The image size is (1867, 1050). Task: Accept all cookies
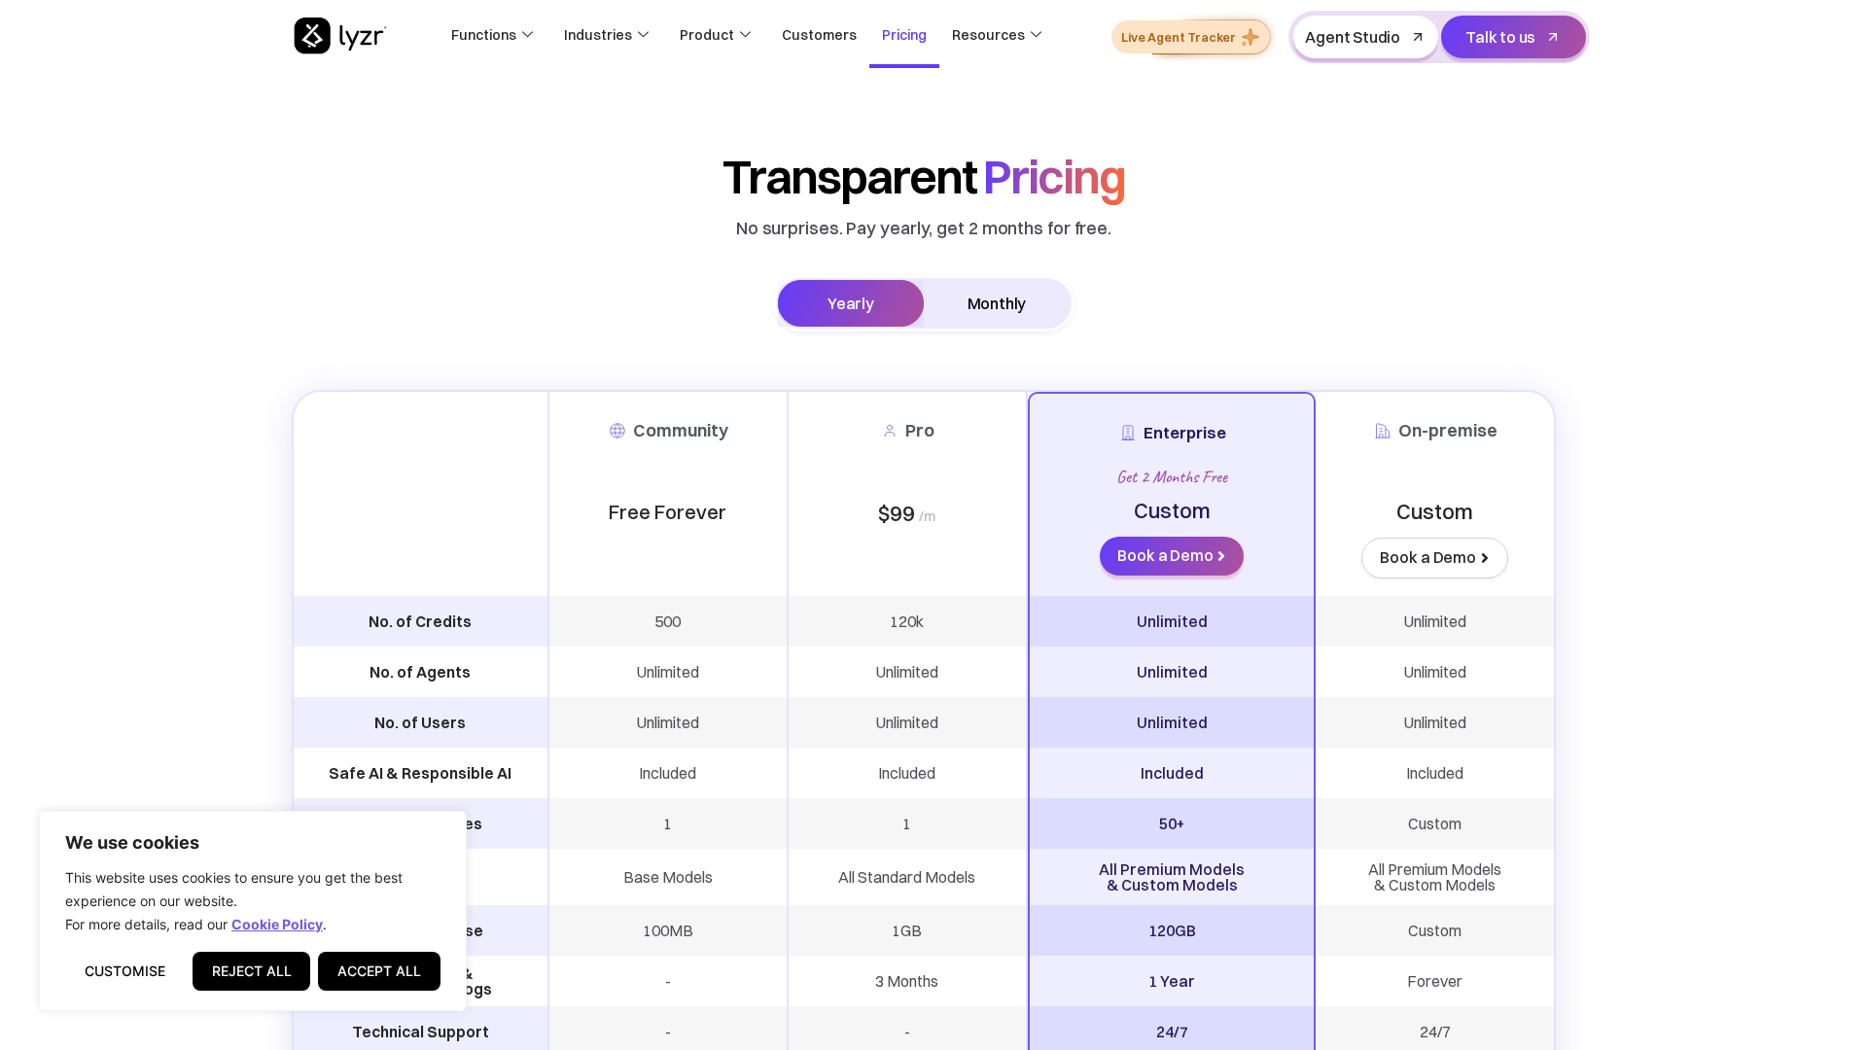point(378,971)
